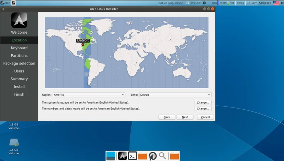This screenshot has height=161, width=284.
Task: Open the clock showing Sat 28 Aug, 04:29
Action: click(170, 3)
